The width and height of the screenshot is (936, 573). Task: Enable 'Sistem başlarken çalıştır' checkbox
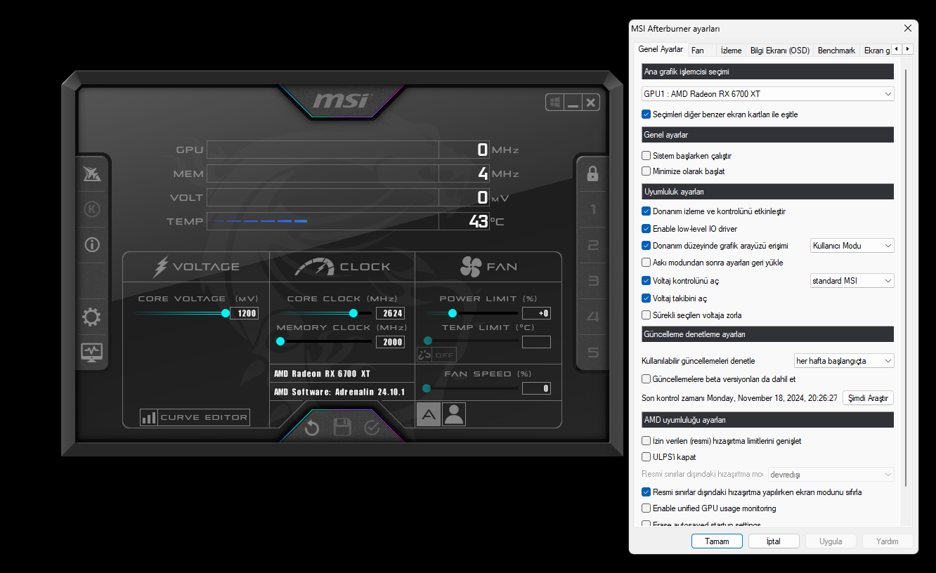click(x=646, y=156)
